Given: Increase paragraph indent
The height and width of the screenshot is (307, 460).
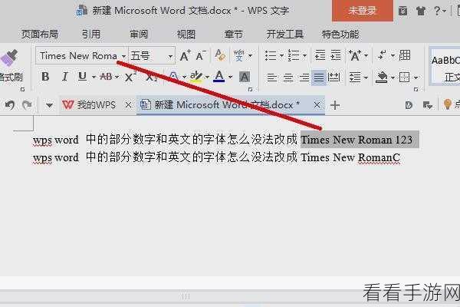Looking at the screenshot, I should click(x=336, y=55).
